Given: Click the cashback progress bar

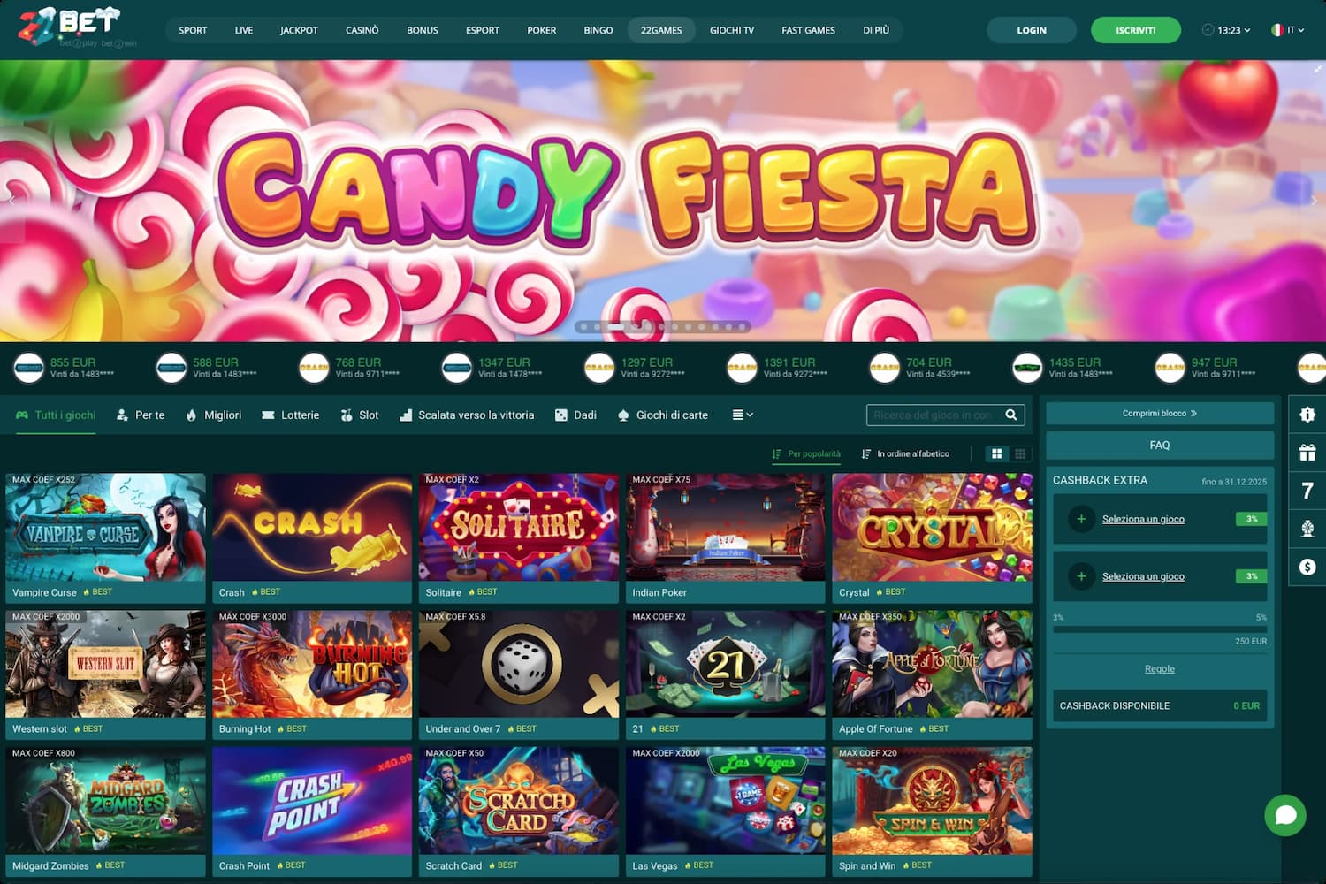Looking at the screenshot, I should 1159,629.
